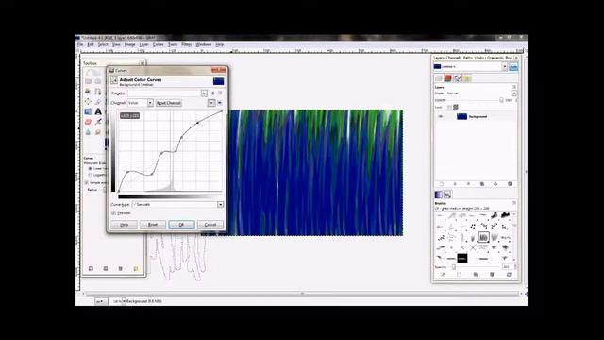Toggle the Sample average checkbox

point(87,182)
